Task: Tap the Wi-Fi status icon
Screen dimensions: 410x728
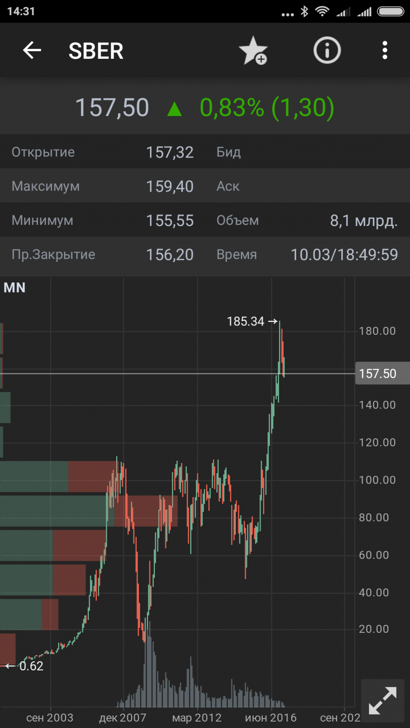Action: coord(322,11)
